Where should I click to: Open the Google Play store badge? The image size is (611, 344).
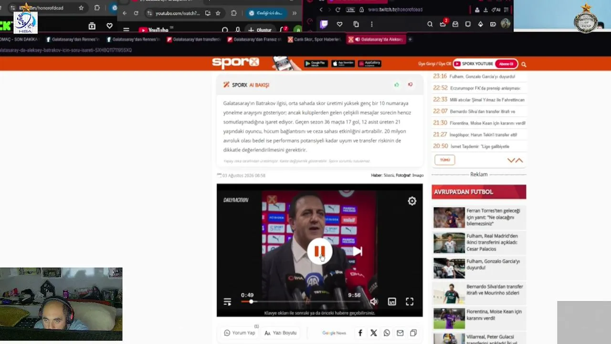[316, 64]
